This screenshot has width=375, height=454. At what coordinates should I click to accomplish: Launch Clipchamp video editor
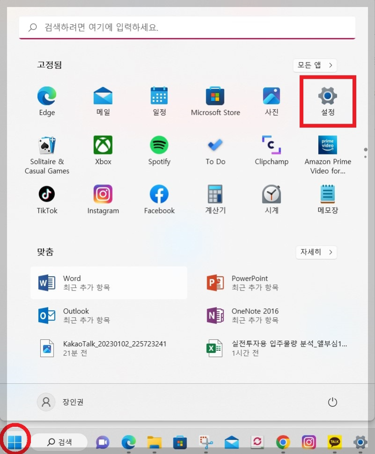click(271, 150)
